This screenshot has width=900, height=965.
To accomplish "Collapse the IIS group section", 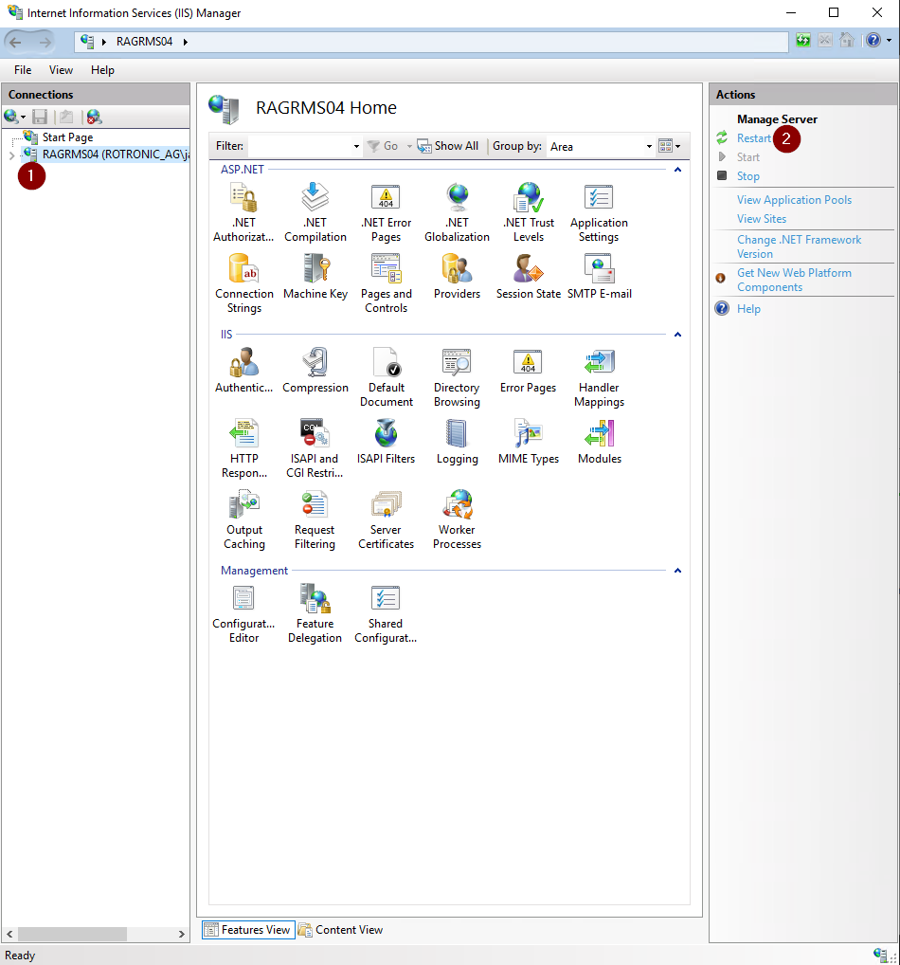I will click(677, 335).
